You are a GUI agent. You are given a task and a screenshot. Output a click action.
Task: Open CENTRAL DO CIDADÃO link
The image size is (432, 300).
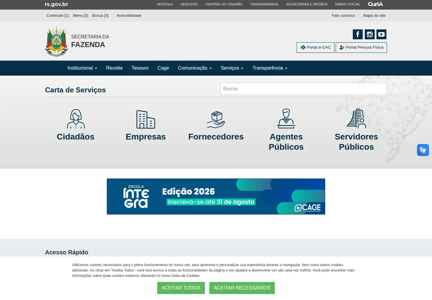pyautogui.click(x=224, y=4)
